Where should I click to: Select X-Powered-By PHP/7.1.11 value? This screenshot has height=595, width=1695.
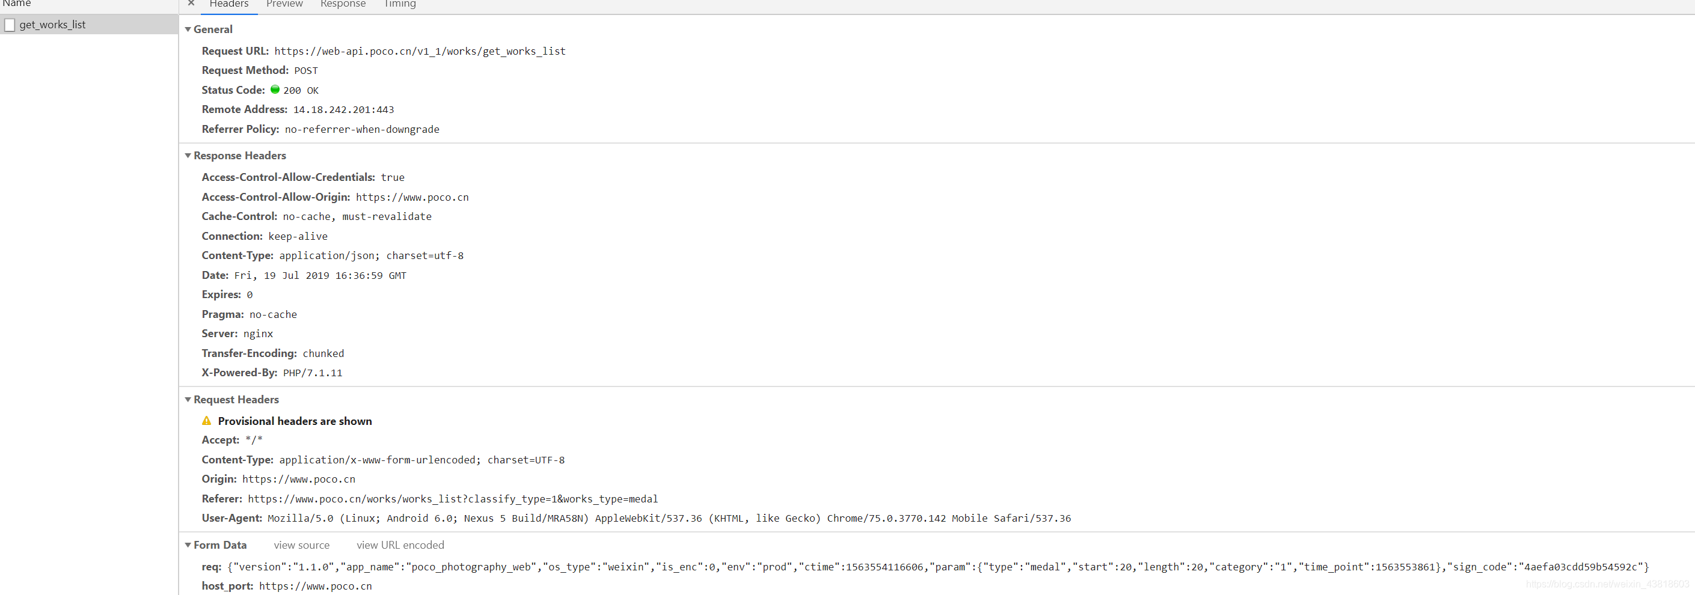313,373
